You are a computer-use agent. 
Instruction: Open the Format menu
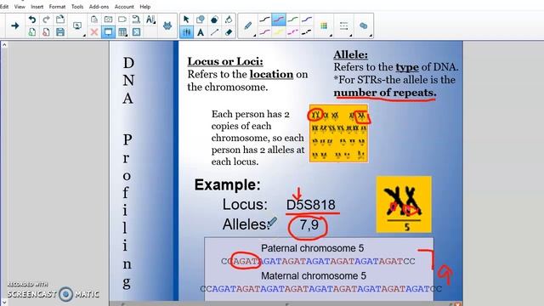pos(57,7)
